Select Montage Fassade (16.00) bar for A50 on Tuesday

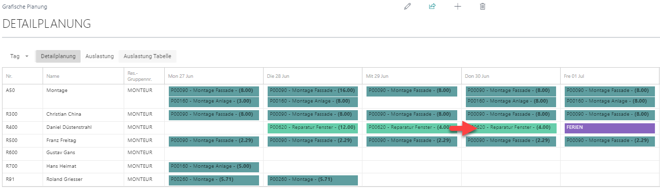313,91
